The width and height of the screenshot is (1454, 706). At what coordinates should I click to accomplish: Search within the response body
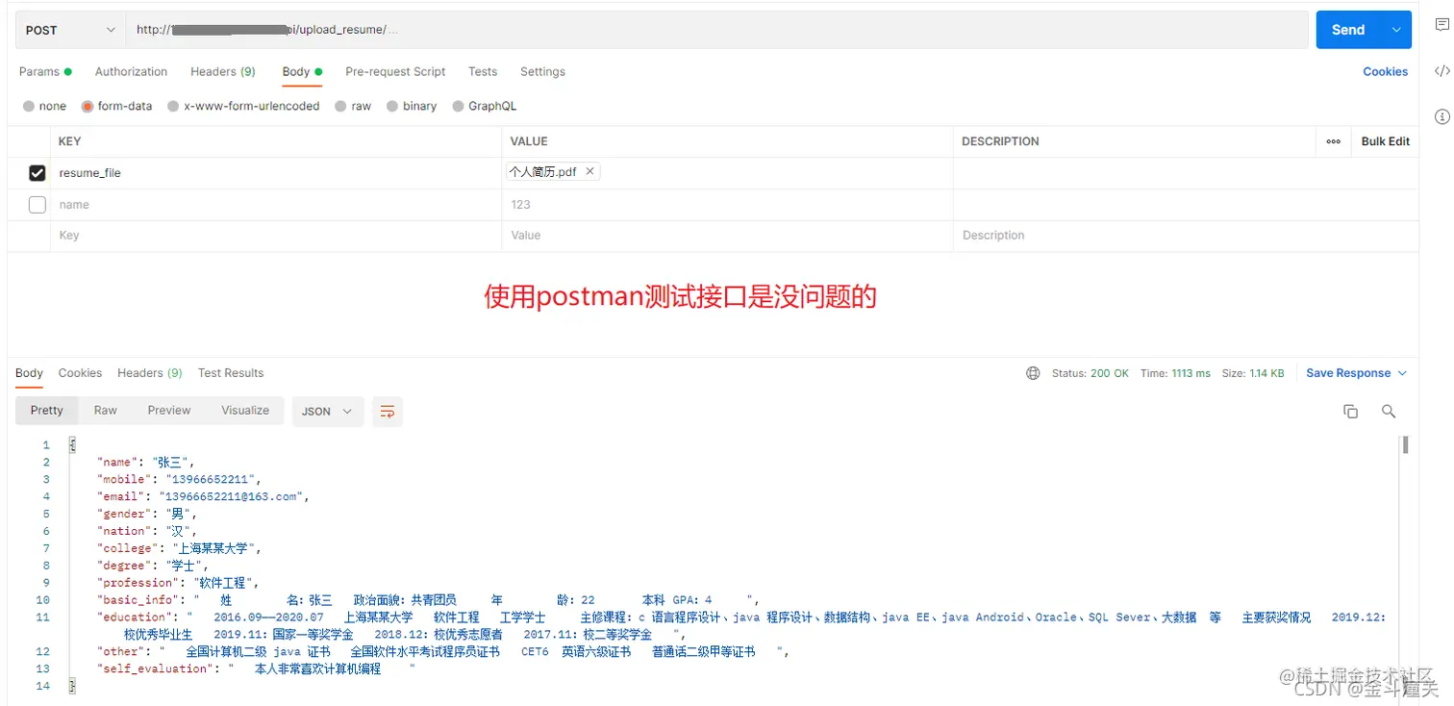coord(1389,412)
